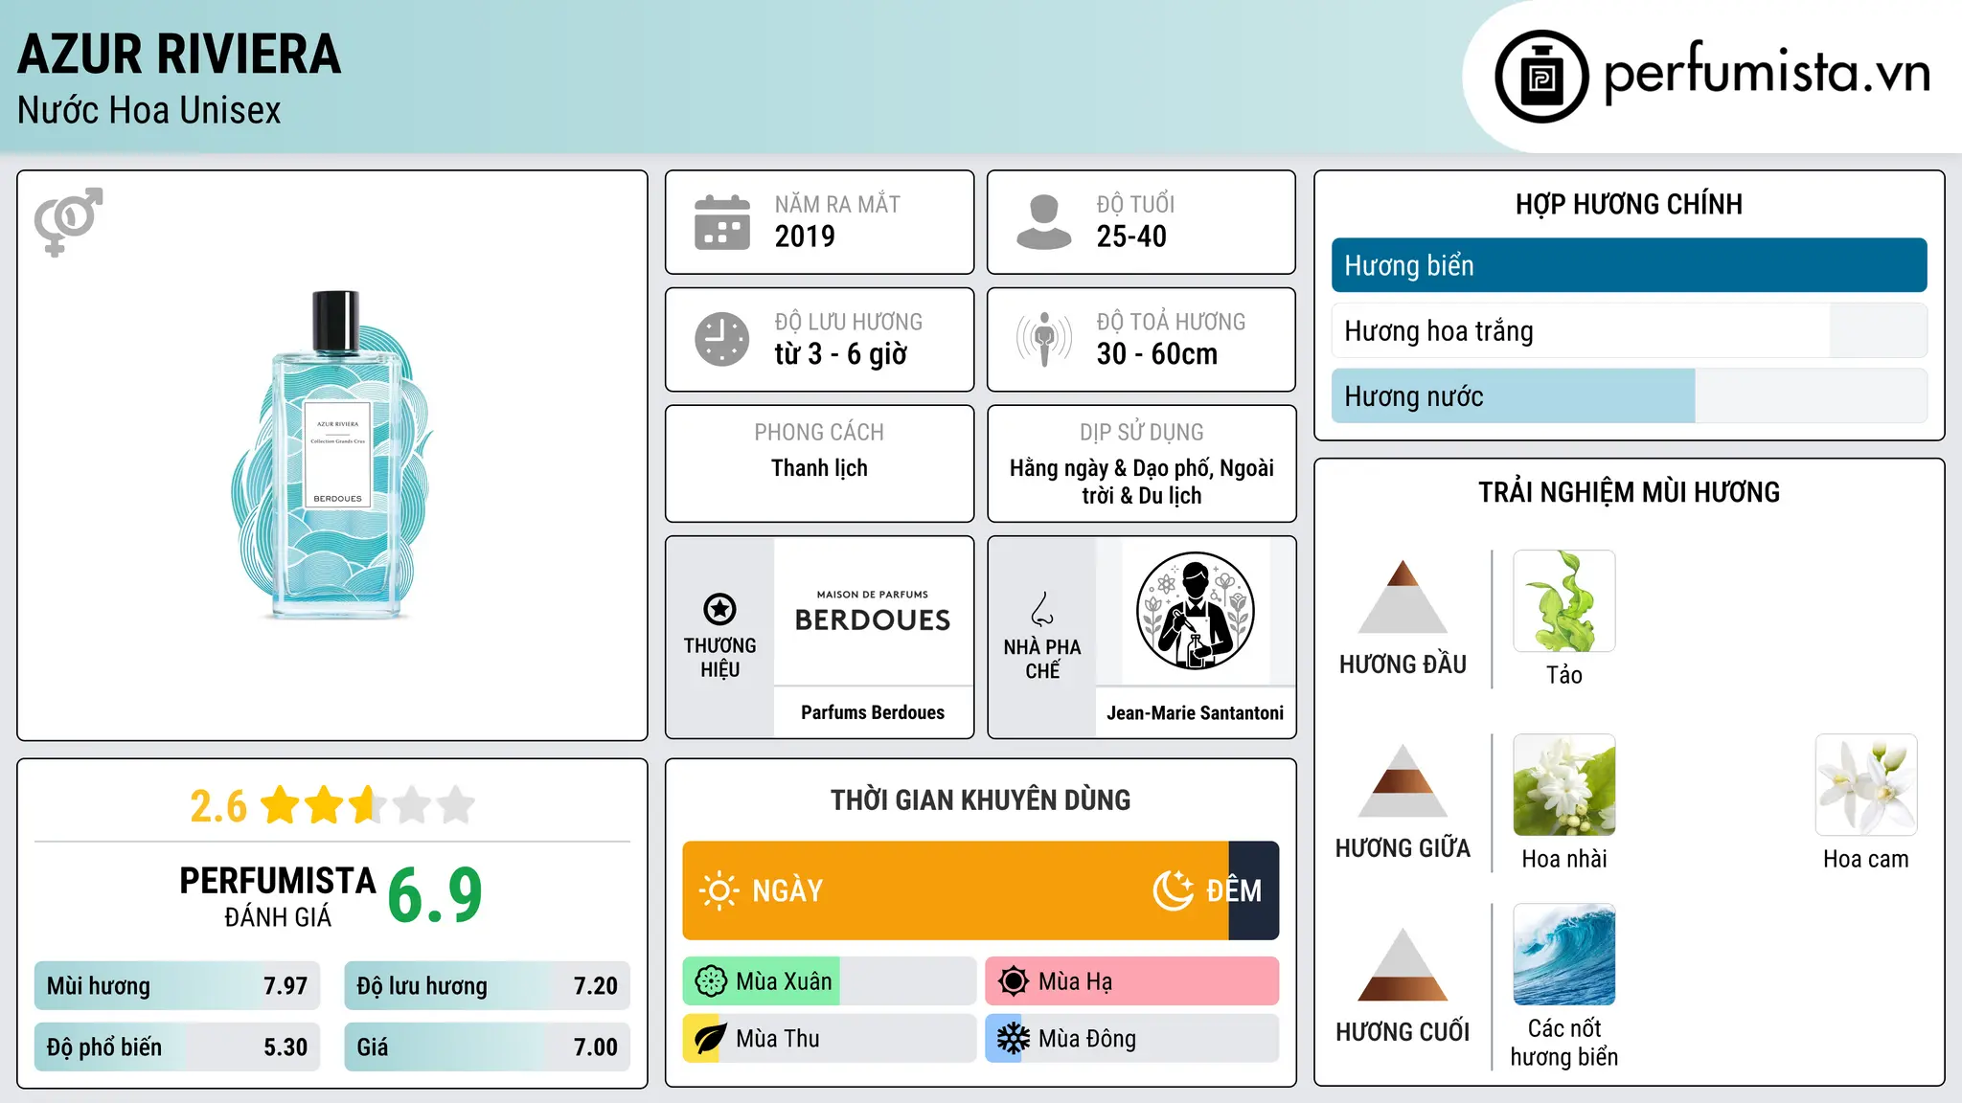The width and height of the screenshot is (1962, 1103).
Task: Click the nose icon above Nhà pha chế
Action: coord(1042,609)
